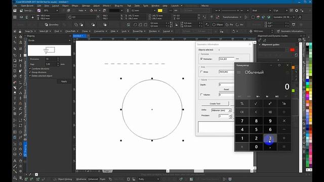Viewport: 324px width, 182px height.
Task: Click the Create Text button
Action: click(215, 104)
